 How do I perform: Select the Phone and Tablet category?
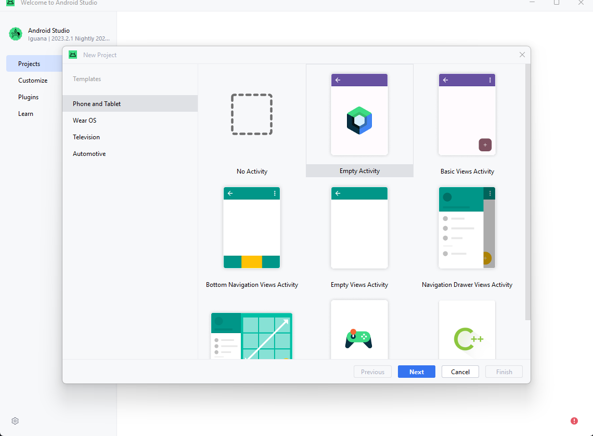point(97,103)
